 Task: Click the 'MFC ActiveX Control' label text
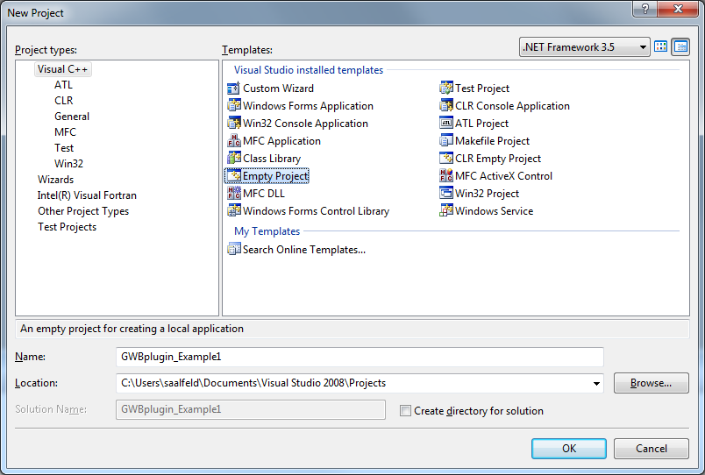pos(503,176)
